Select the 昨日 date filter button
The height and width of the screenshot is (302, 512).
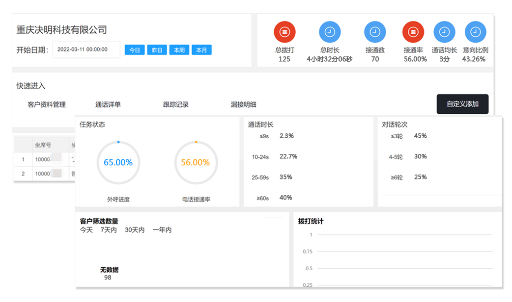coord(157,50)
